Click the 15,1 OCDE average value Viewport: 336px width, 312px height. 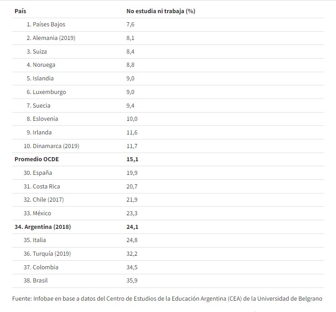pos(132,159)
